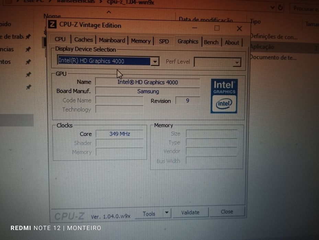Select the Aplicação row in Explorer
The width and height of the screenshot is (319, 240).
(x=262, y=47)
